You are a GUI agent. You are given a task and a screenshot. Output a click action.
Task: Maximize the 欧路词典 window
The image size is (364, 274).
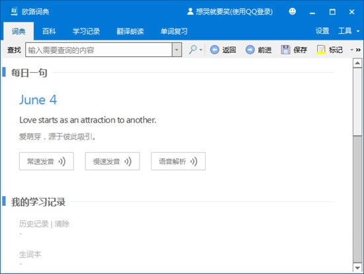click(x=332, y=12)
